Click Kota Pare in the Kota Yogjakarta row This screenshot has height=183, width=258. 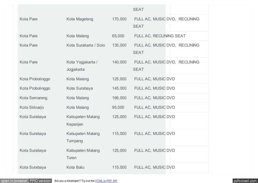tap(28, 62)
